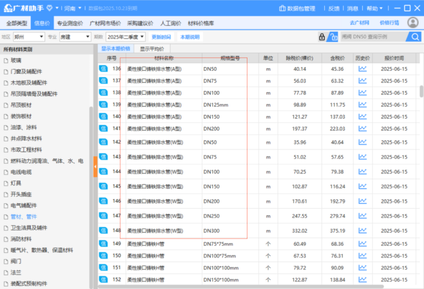The height and width of the screenshot is (289, 424).
Task: Click the orange sidebar collapse handle
Action: point(95,166)
